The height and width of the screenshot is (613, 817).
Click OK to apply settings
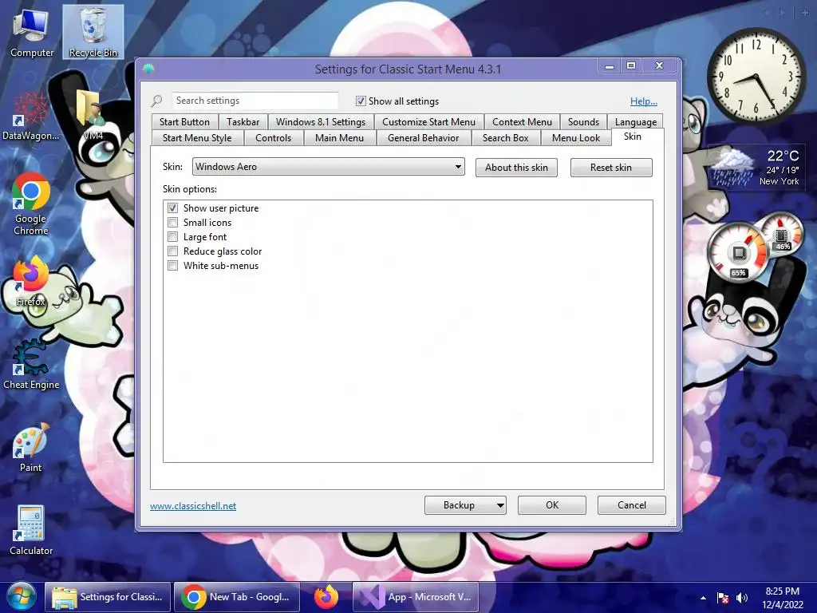pos(552,505)
